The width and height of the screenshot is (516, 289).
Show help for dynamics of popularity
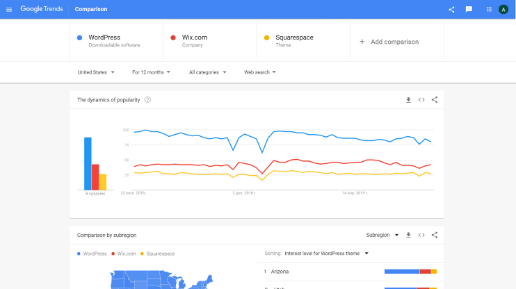(x=147, y=99)
